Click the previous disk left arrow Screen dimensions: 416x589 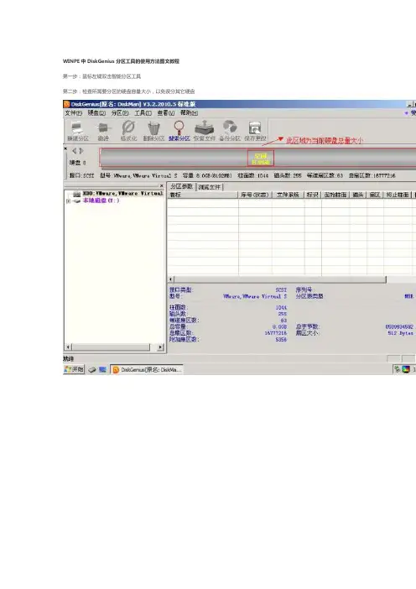(x=74, y=151)
